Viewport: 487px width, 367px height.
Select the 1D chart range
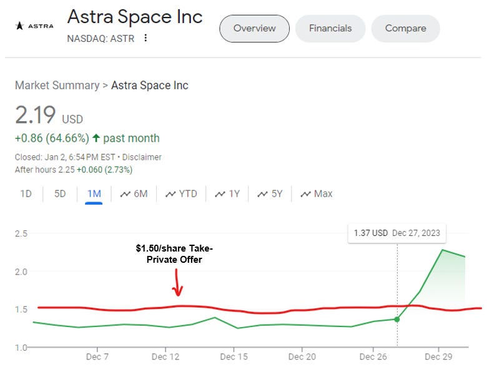[26, 193]
